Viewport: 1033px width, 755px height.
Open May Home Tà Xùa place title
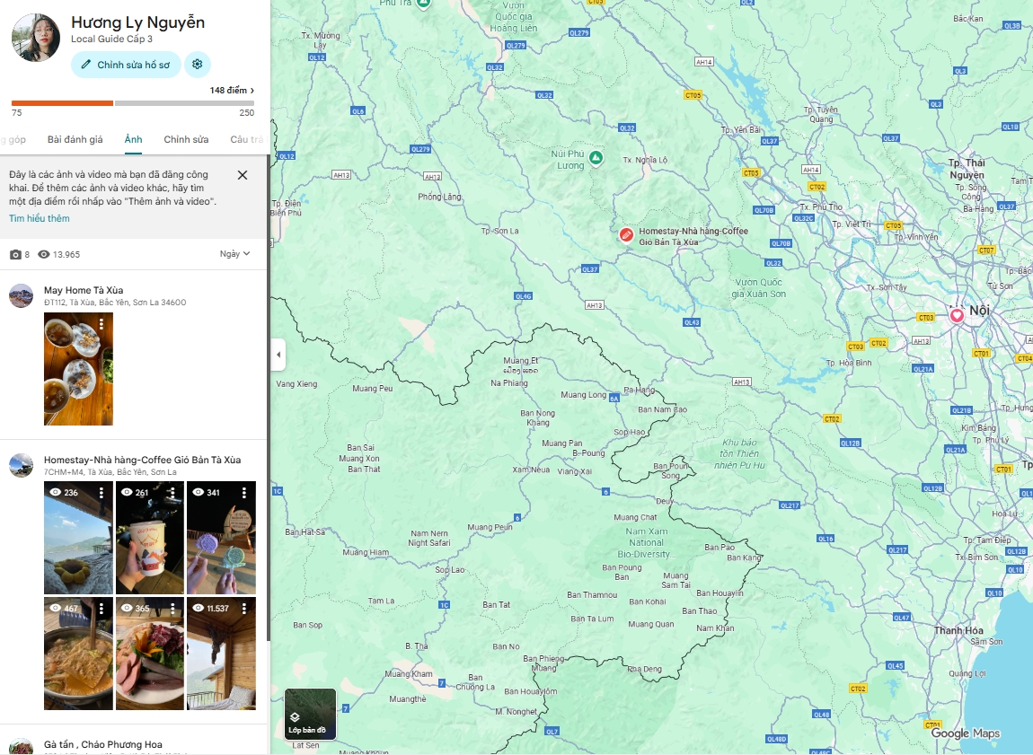pyautogui.click(x=84, y=290)
